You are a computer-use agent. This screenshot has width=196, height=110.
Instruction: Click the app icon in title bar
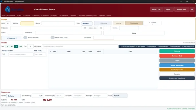(x=1, y=1)
